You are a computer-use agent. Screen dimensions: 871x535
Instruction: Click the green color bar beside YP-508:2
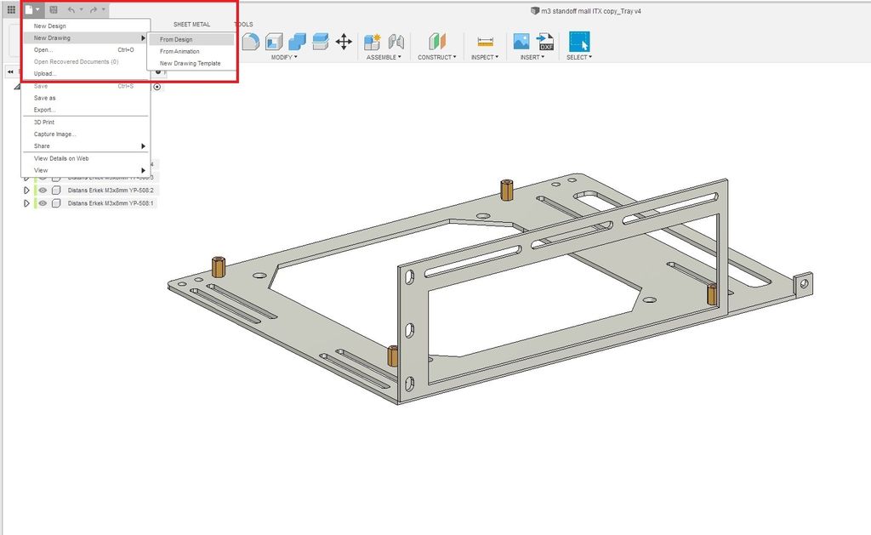[36, 191]
